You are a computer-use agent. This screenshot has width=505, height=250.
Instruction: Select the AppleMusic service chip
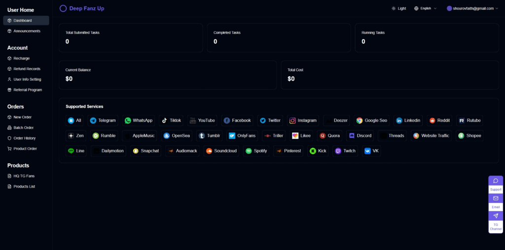(x=140, y=136)
